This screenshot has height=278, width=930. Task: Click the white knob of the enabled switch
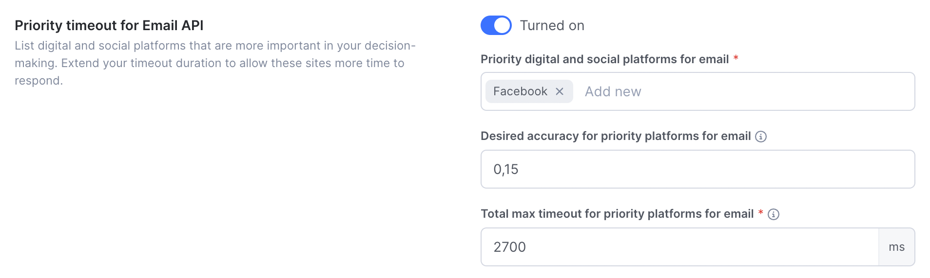click(x=502, y=25)
